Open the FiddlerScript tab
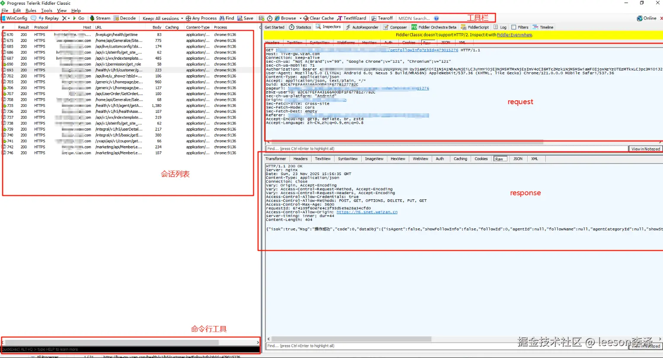 475,27
